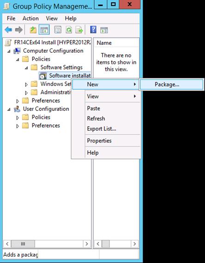The height and width of the screenshot is (263, 205).
Task: Collapse the Computer Configuration node
Action: click(x=9, y=51)
